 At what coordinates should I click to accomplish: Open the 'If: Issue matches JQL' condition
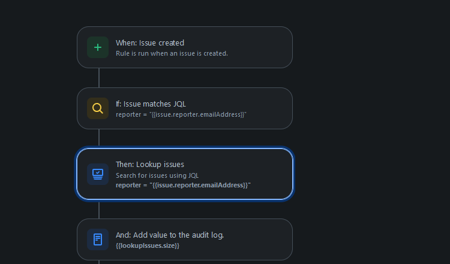point(151,104)
